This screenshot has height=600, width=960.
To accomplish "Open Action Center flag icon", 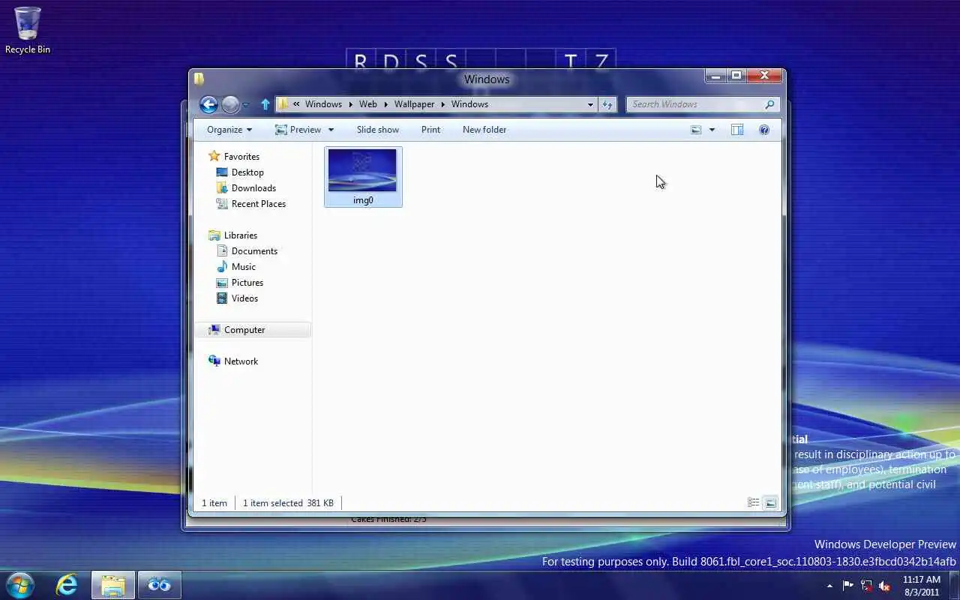I will click(847, 586).
